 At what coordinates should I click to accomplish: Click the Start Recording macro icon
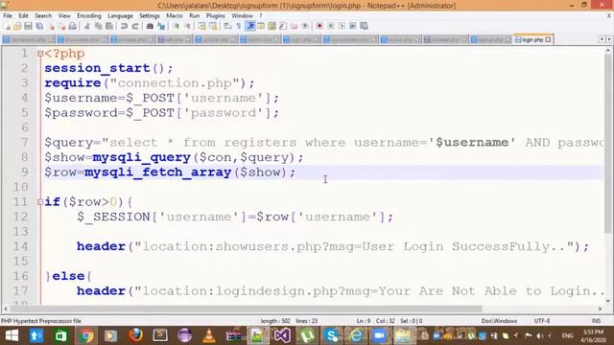pyautogui.click(x=319, y=26)
